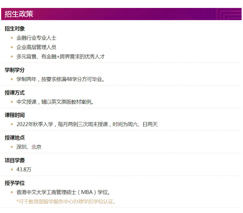The width and height of the screenshot is (243, 213).
Task: Select the 项目学费 section title
Action: click(x=14, y=160)
